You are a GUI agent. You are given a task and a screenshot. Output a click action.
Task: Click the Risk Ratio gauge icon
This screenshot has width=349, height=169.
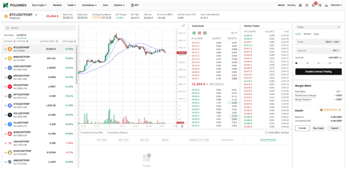[x=338, y=92]
